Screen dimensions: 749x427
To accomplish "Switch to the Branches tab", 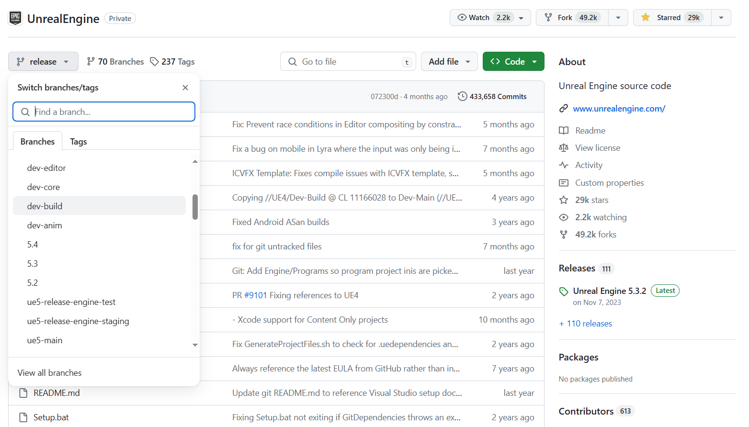I will pos(37,141).
